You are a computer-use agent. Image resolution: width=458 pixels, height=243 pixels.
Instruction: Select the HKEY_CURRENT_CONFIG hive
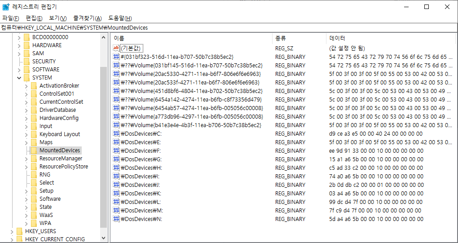click(55, 239)
